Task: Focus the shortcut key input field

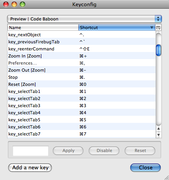Action: pos(30,151)
